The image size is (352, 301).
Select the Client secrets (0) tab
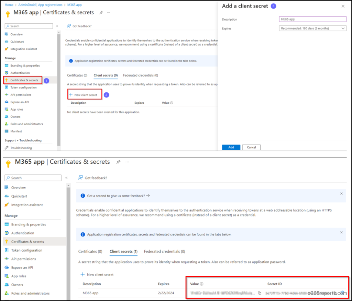(x=106, y=75)
